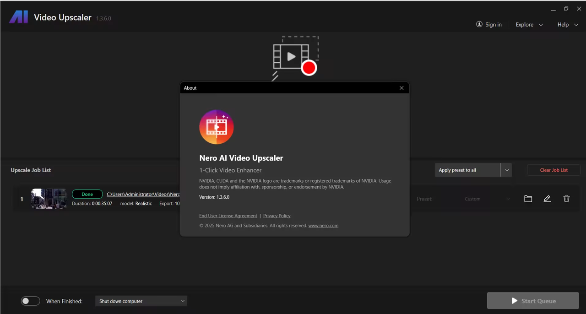Image resolution: width=586 pixels, height=314 pixels.
Task: Click the NVIDIA trademark notice paragraph
Action: coord(295,184)
